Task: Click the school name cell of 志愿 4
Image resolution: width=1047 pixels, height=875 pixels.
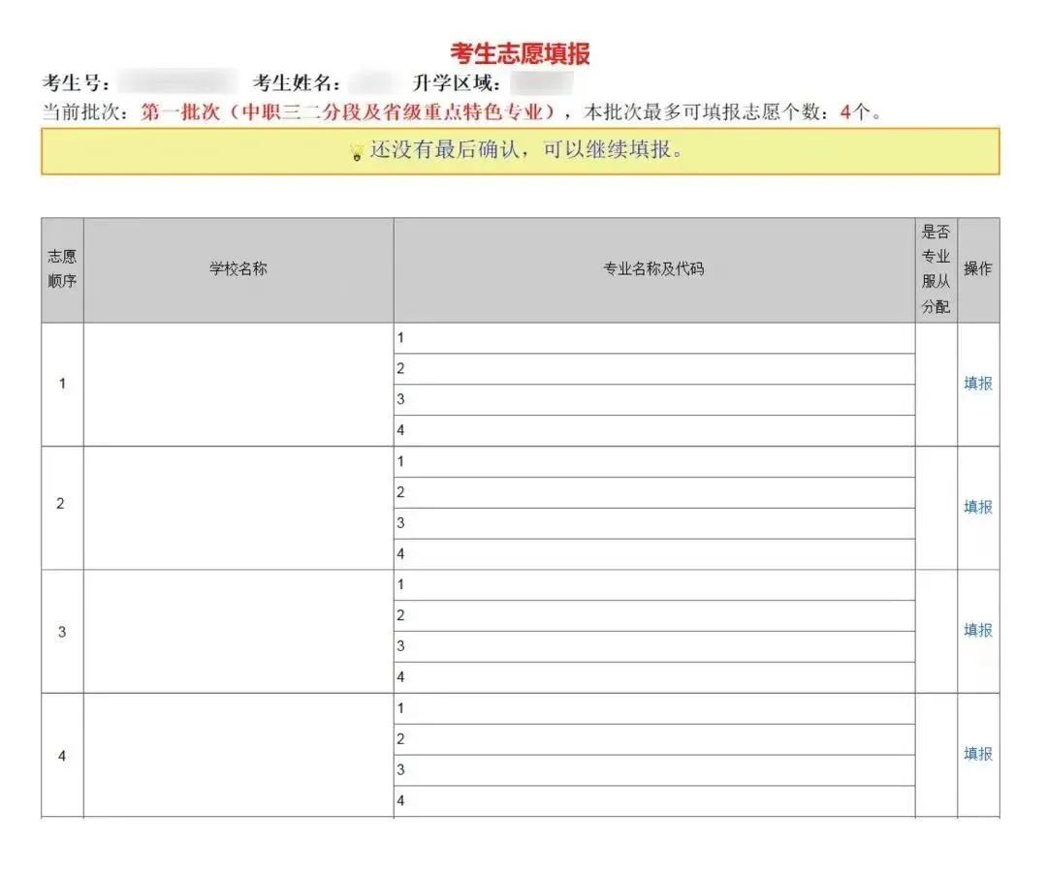Action: coord(238,756)
